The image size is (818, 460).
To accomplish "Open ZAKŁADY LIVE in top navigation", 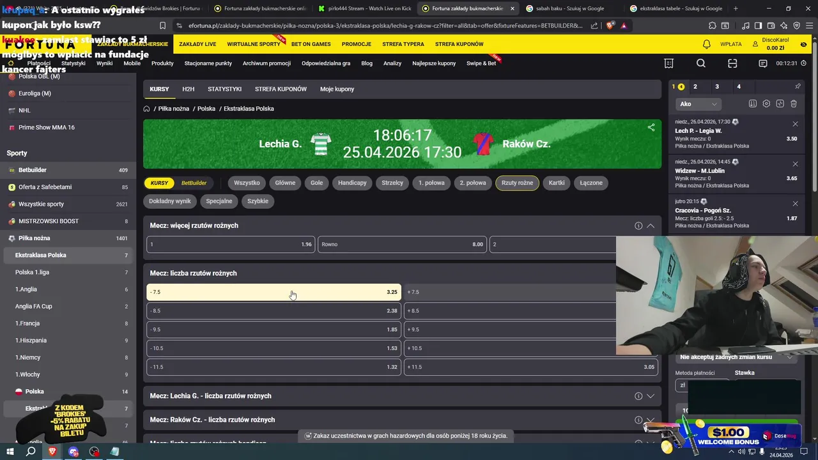I will click(x=197, y=44).
